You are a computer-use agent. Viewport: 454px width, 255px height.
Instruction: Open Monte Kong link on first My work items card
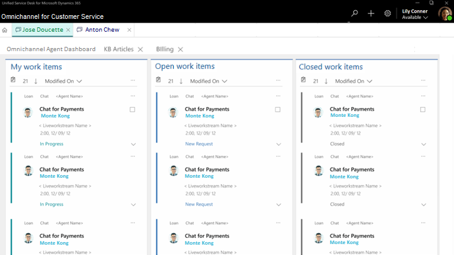55,116
